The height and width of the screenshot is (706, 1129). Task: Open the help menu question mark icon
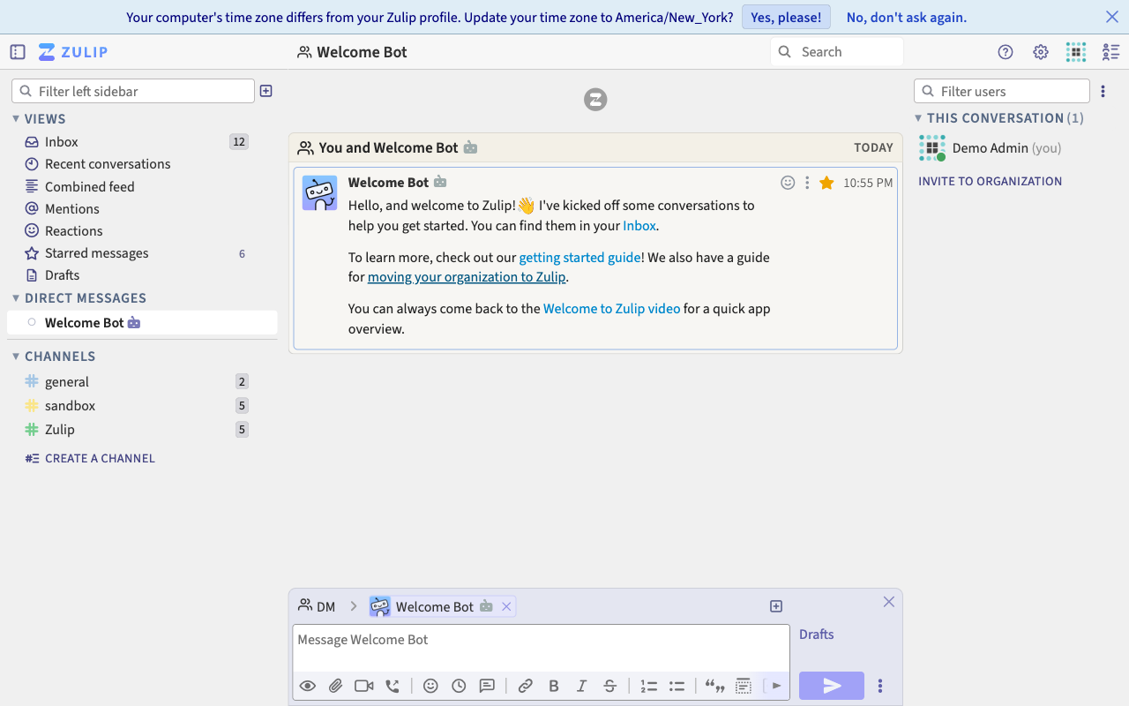[1006, 52]
